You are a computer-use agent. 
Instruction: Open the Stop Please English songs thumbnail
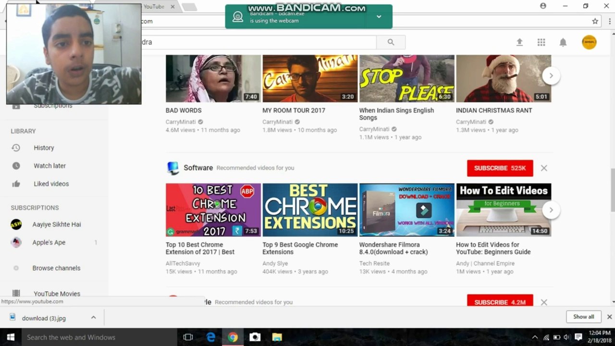406,78
